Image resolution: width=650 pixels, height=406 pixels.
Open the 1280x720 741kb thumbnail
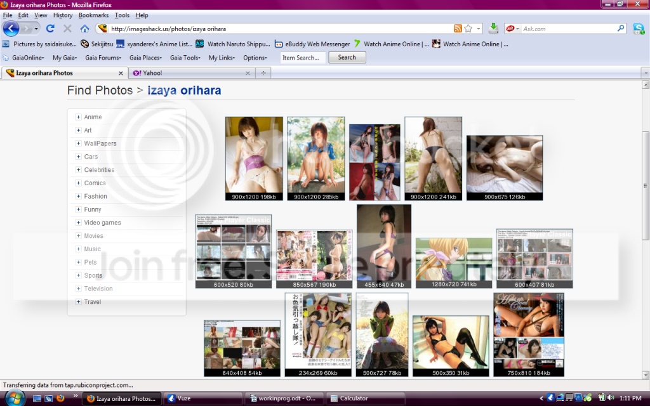coord(454,263)
